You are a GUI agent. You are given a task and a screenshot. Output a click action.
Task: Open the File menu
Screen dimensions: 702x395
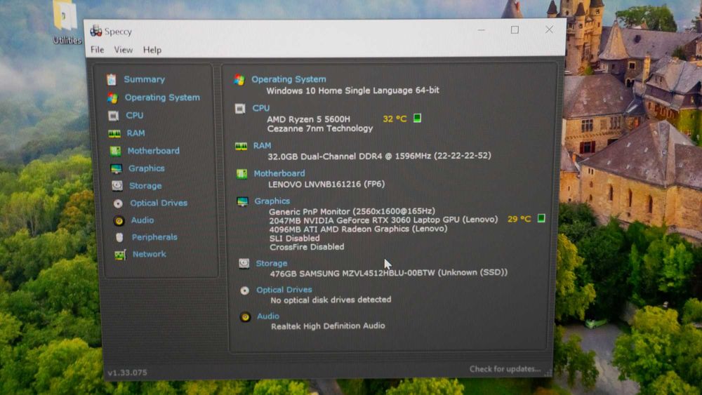97,50
